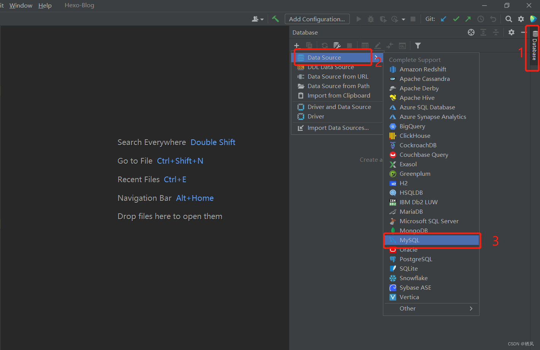The image size is (540, 350).
Task: Click the Jump to Query Console QL icon
Action: coord(402,46)
